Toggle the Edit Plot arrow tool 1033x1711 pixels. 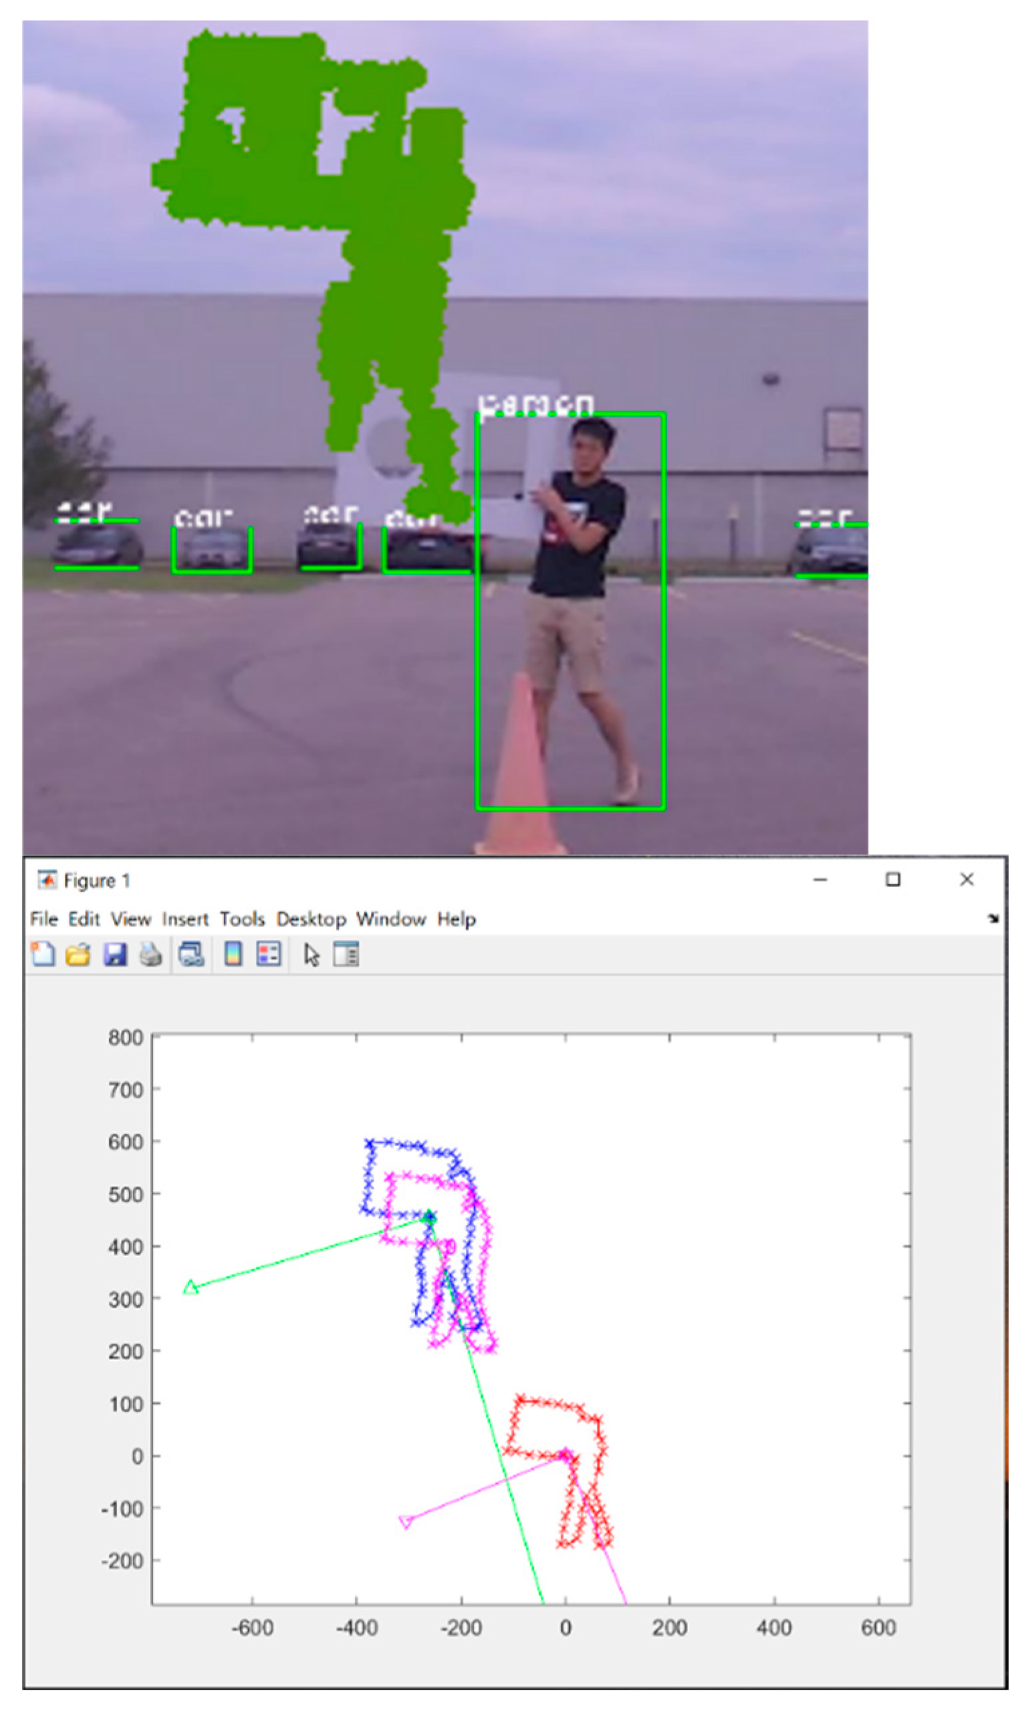[x=312, y=955]
